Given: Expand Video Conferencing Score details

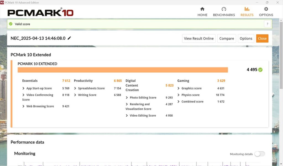Looking at the screenshot, I should click(x=23, y=95).
